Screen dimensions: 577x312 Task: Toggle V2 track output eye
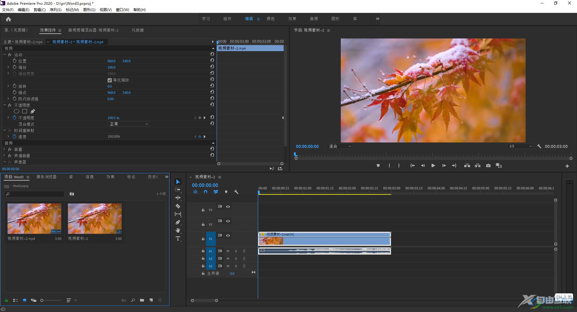coord(228,221)
